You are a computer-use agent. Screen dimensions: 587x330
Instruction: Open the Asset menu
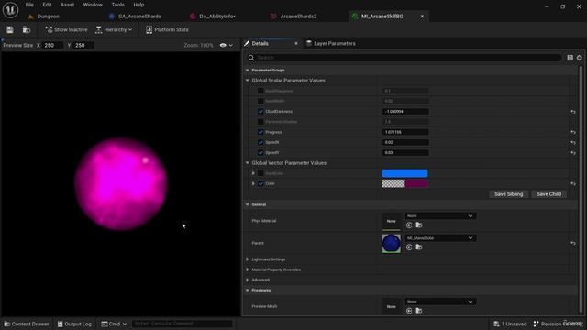click(67, 5)
